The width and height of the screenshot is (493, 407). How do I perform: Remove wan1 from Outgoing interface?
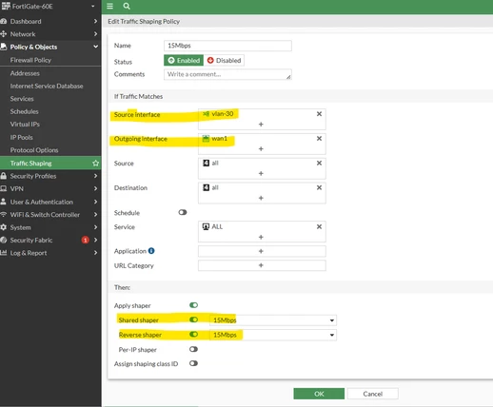pos(319,139)
